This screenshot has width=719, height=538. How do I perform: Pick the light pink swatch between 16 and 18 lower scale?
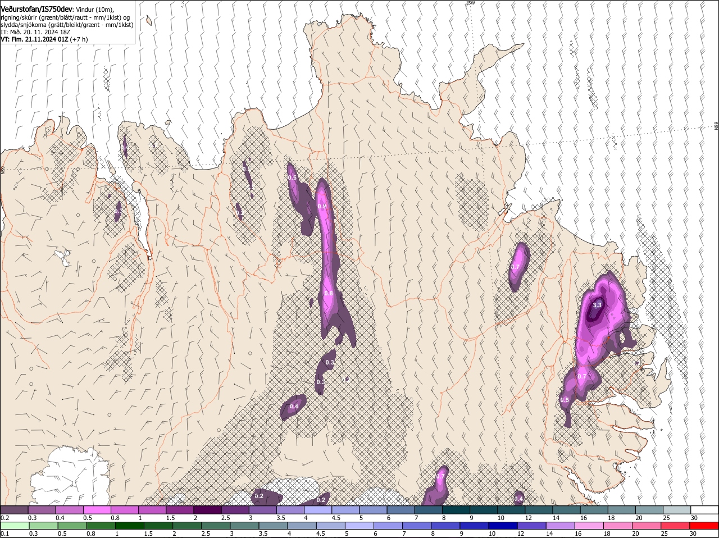click(x=590, y=526)
